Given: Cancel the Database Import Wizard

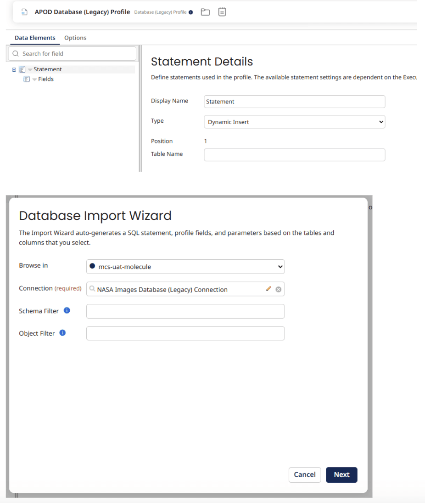Looking at the screenshot, I should tap(304, 474).
